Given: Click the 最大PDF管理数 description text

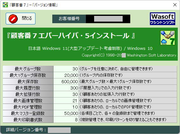Looking at the screenshot, I should [x=115, y=107].
